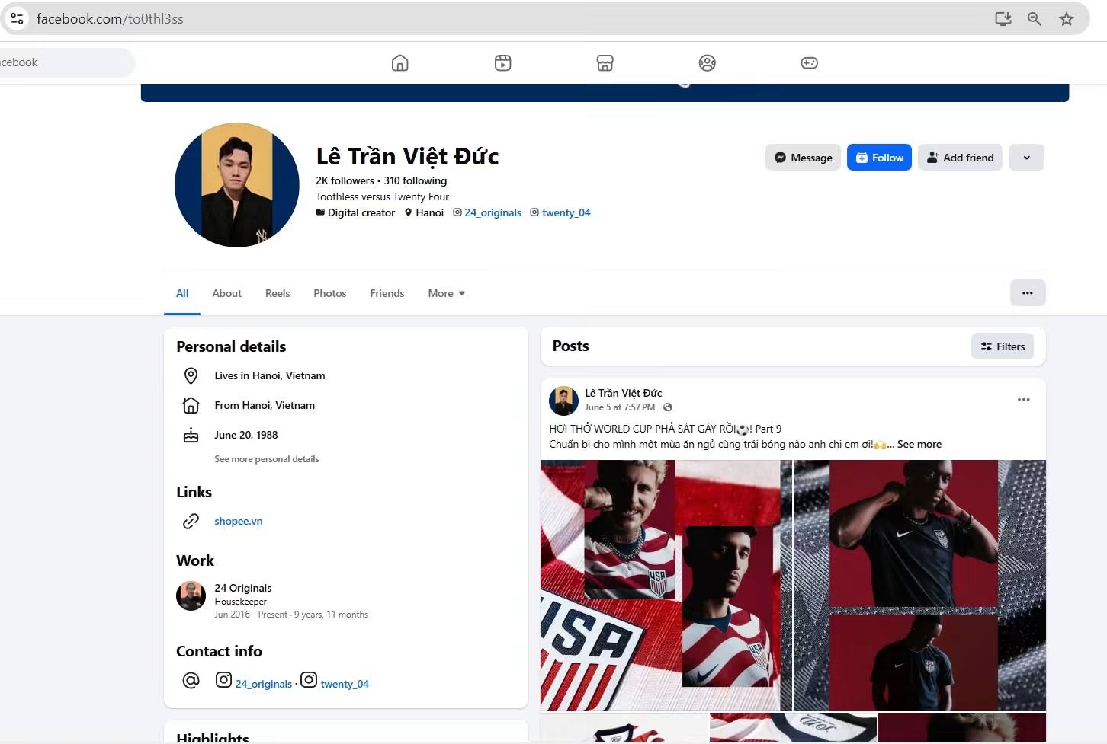Viewport: 1107px width, 744px height.
Task: Open the Reels video icon in top navigation
Action: (503, 63)
